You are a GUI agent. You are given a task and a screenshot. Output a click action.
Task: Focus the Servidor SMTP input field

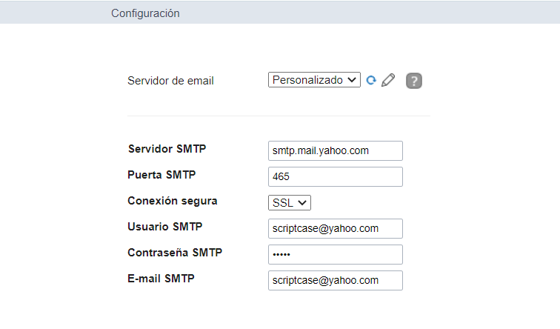pyautogui.click(x=336, y=150)
